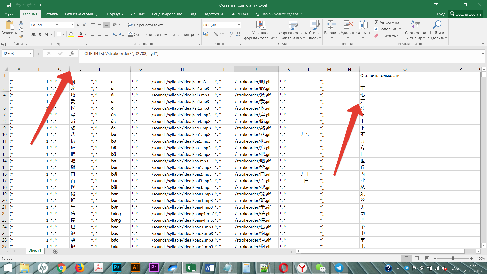Open Условное форматирование dropdown
This screenshot has height=274, width=487.
tap(261, 30)
